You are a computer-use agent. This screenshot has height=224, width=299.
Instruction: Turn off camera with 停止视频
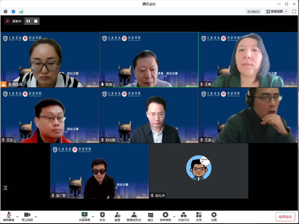(x=27, y=216)
